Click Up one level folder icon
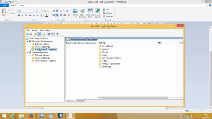The height and width of the screenshot is (119, 212). point(35,34)
